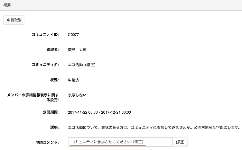
Task: Click the 公開期間 label
Action: pos(49,112)
